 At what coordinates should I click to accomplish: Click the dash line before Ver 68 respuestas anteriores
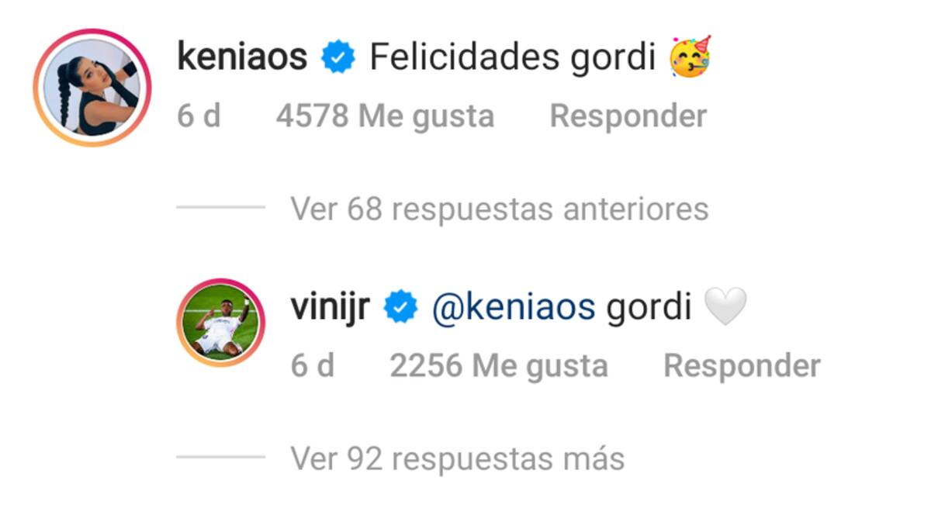point(220,208)
